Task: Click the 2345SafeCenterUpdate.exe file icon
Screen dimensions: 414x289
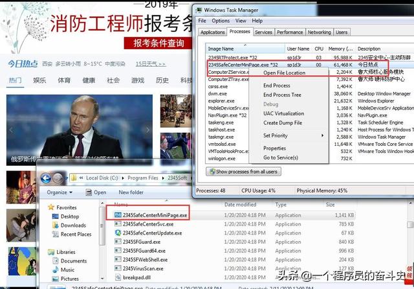Action: coord(118,233)
